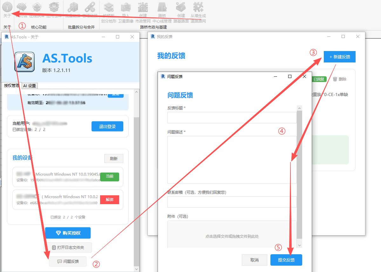This screenshot has height=272, width=381.
Task: Click the trash icon beside 删除
Action: (x=335, y=79)
